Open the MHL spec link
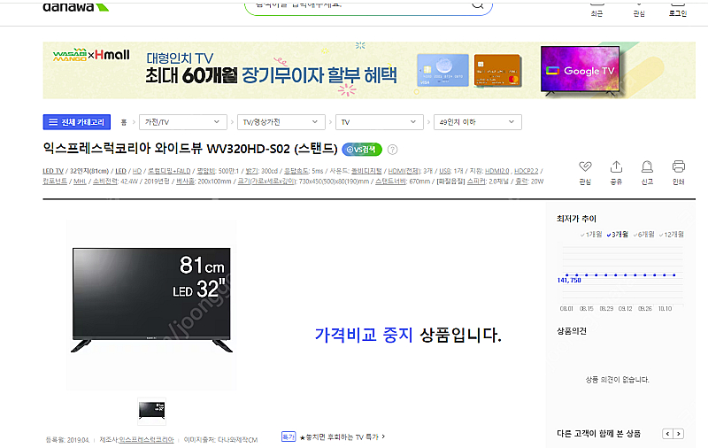 [80, 182]
